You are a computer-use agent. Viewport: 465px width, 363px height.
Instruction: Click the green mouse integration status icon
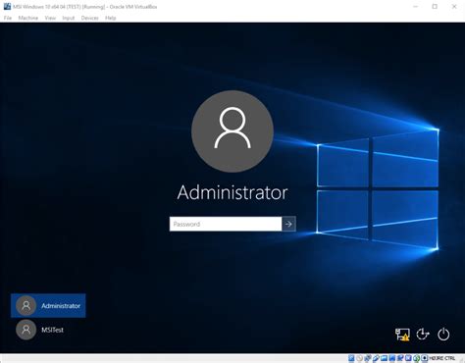pyautogui.click(x=417, y=358)
